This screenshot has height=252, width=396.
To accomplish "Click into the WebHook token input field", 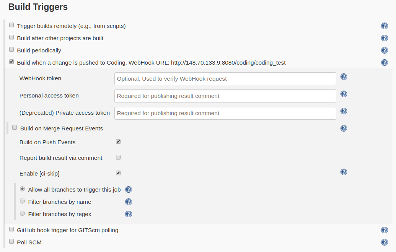I will [x=225, y=79].
